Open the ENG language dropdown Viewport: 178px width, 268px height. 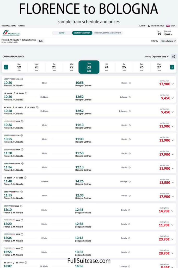(171, 26)
